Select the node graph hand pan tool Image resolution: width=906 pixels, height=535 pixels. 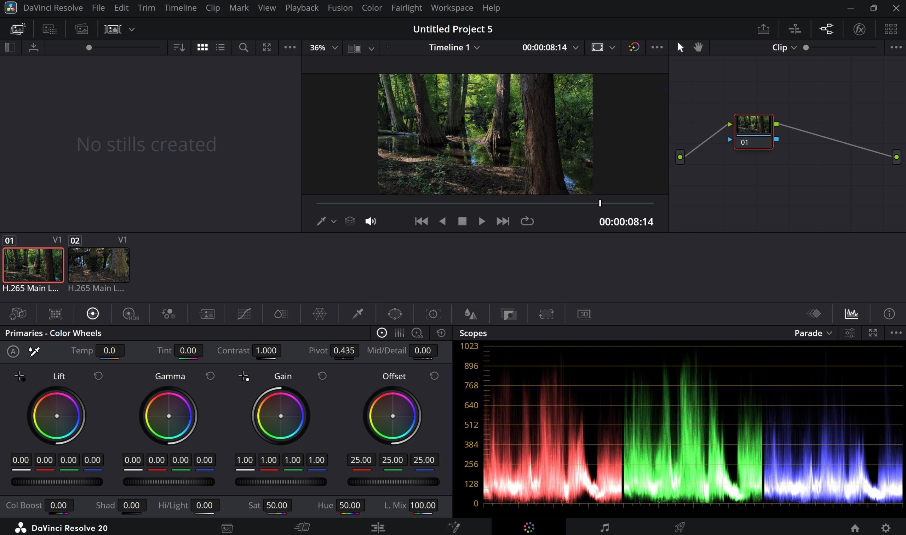tap(698, 47)
